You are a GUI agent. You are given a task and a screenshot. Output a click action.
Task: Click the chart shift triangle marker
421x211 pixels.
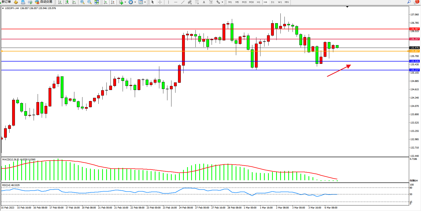pos(347,7)
